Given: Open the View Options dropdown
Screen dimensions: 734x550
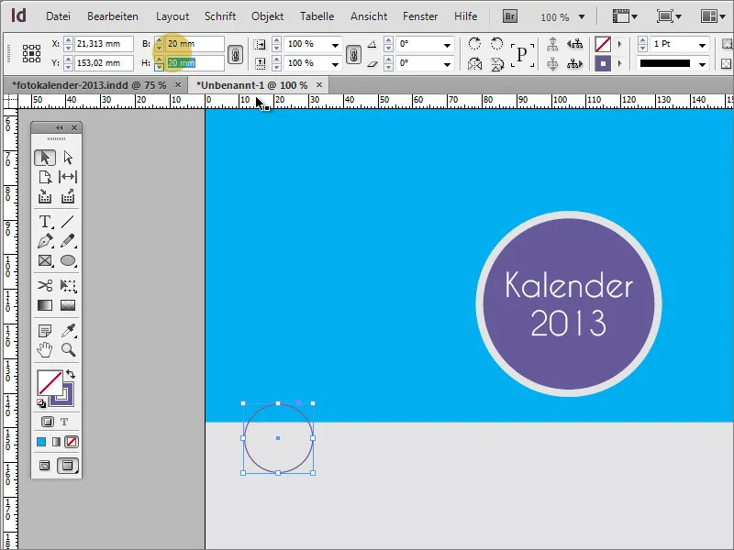Looking at the screenshot, I should [x=626, y=16].
